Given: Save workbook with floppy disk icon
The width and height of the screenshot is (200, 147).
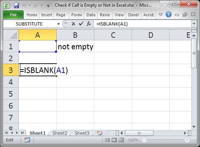Looking at the screenshot, I should pyautogui.click(x=16, y=6).
